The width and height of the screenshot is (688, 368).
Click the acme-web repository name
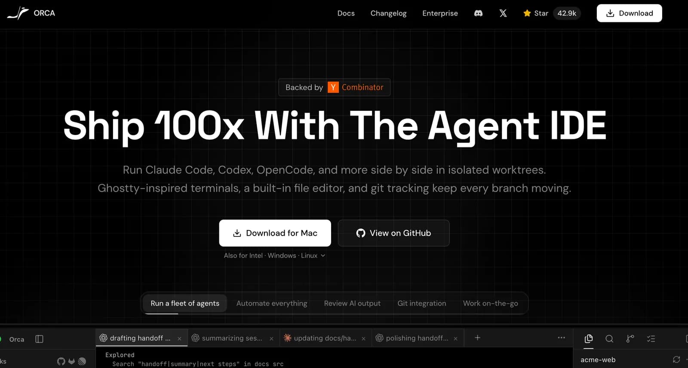pyautogui.click(x=598, y=360)
